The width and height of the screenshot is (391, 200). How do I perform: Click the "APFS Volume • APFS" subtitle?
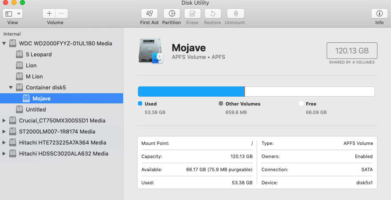(x=198, y=57)
